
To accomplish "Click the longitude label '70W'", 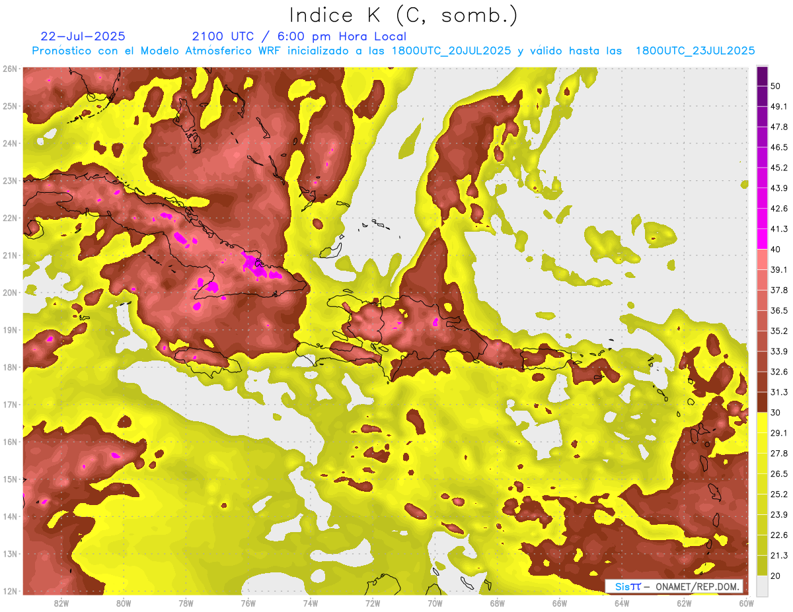I will pos(435,603).
